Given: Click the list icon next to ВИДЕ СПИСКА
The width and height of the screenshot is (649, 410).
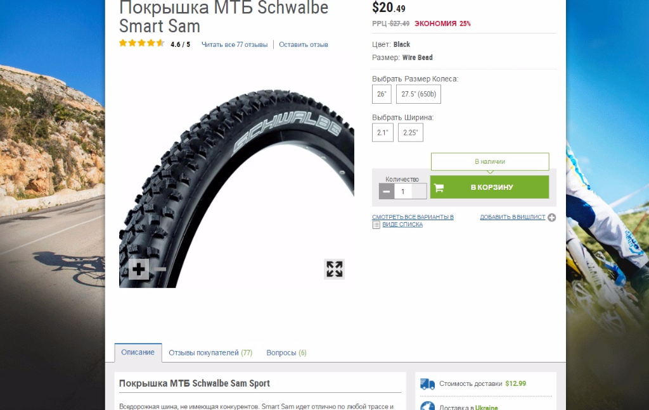Looking at the screenshot, I should [376, 225].
